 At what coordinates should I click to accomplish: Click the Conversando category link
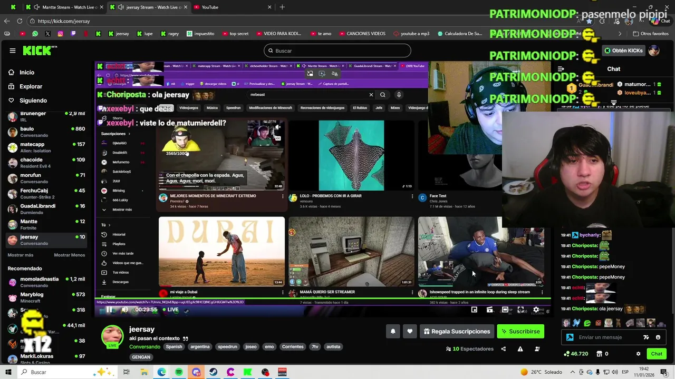(x=145, y=347)
